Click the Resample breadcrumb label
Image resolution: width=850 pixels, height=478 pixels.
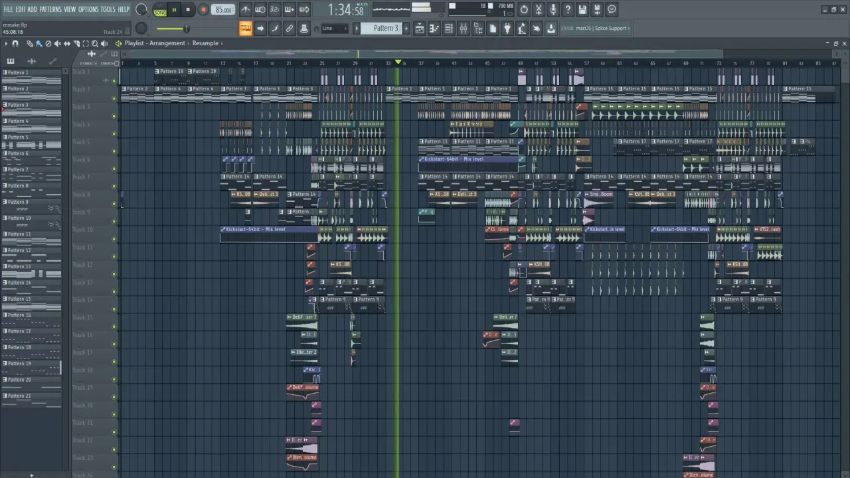click(x=205, y=43)
